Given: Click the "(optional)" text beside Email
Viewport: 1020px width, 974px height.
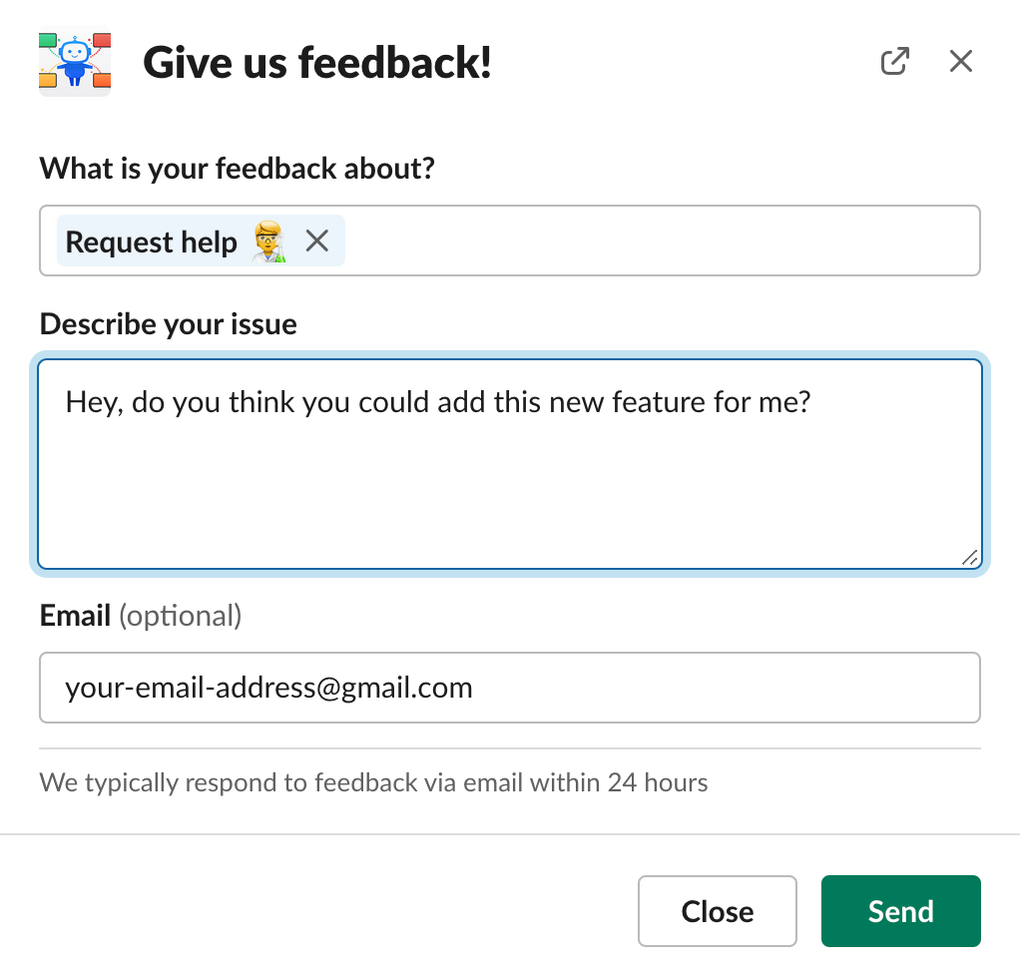Looking at the screenshot, I should (181, 616).
